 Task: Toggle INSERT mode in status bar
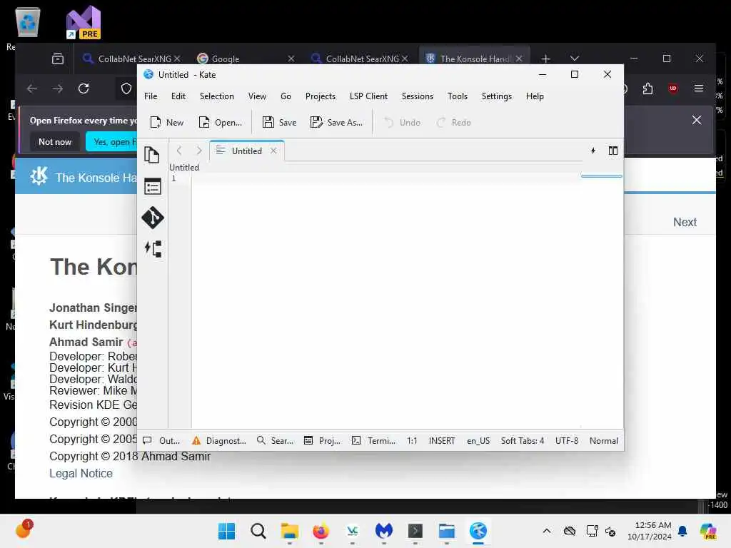click(x=441, y=441)
